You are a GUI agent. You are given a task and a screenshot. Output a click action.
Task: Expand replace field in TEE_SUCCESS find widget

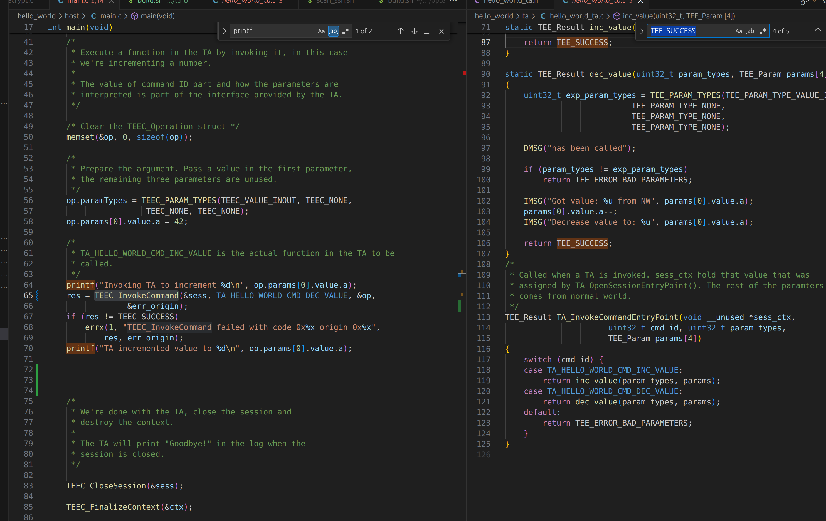click(642, 31)
